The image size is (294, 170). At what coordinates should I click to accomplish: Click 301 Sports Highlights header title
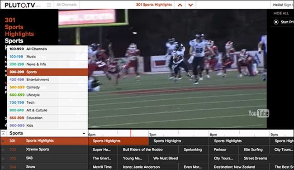[x=154, y=5]
